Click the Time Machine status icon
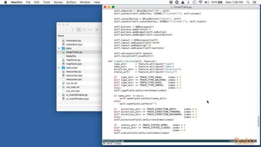The image size is (261, 147). click(x=194, y=2)
